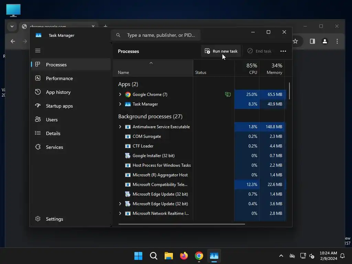This screenshot has height=264, width=352.
Task: Switch to the Performance page
Action: tap(71, 78)
